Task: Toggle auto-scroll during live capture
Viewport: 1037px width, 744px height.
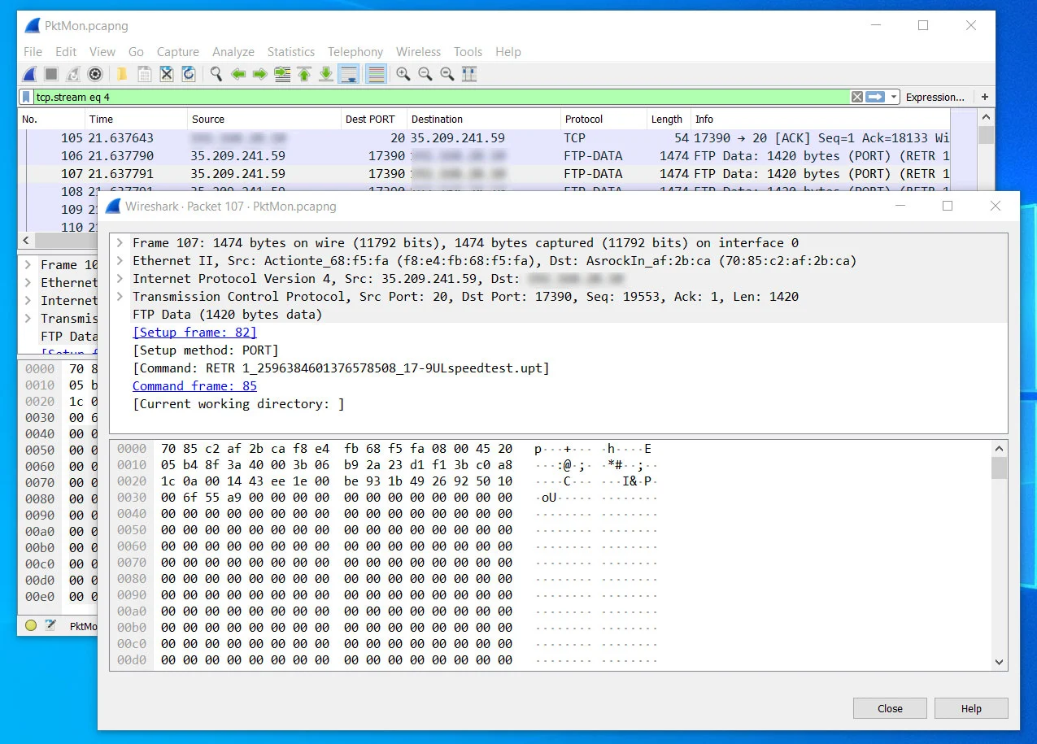Action: click(x=349, y=74)
